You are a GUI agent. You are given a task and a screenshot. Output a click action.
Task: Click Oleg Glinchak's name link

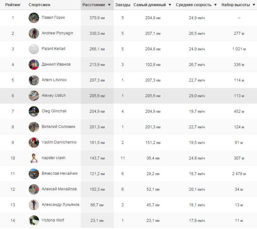pyautogui.click(x=54, y=111)
